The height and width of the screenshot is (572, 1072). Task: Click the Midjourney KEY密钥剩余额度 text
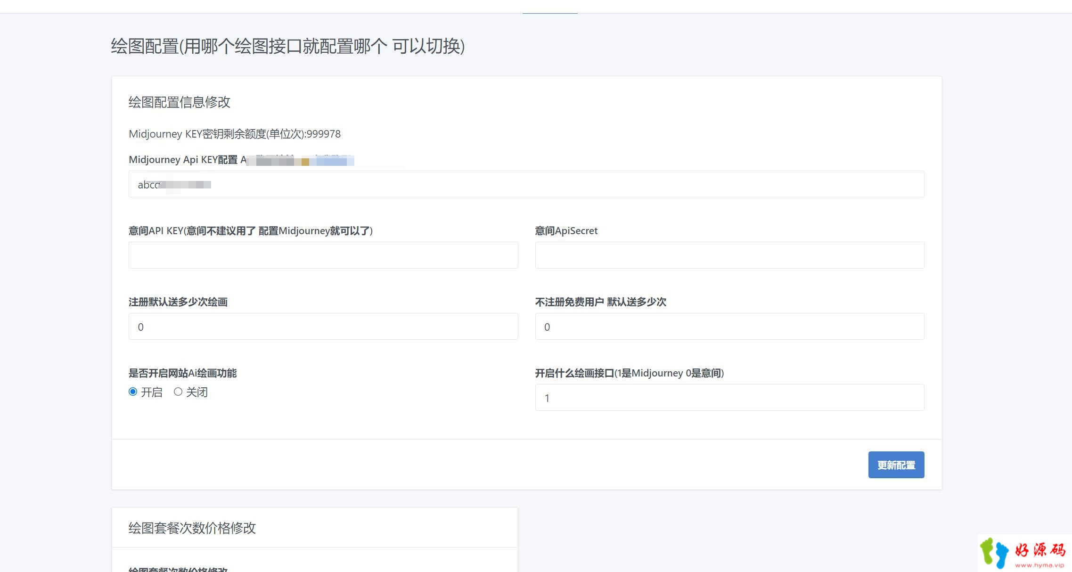(235, 134)
